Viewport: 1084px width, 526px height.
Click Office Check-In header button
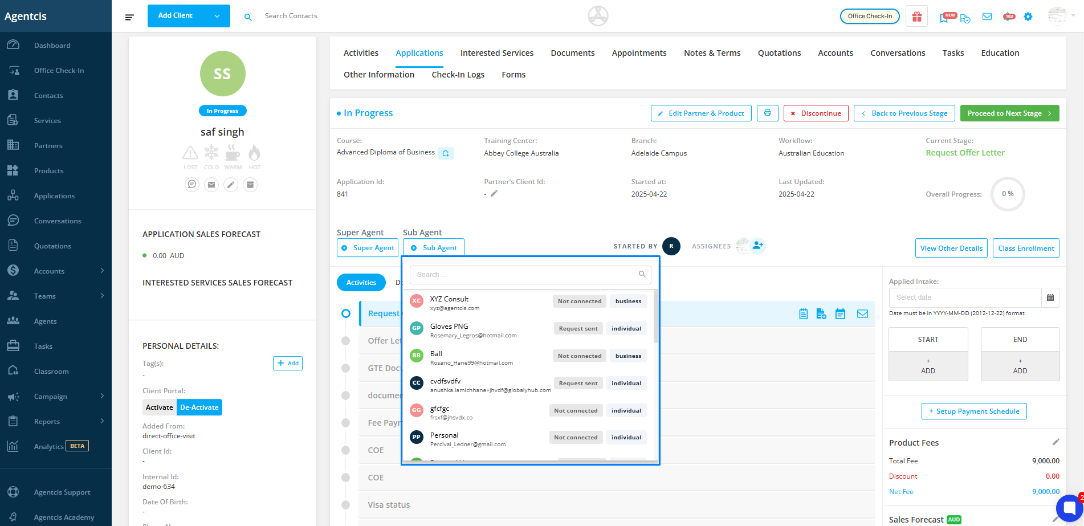click(870, 16)
